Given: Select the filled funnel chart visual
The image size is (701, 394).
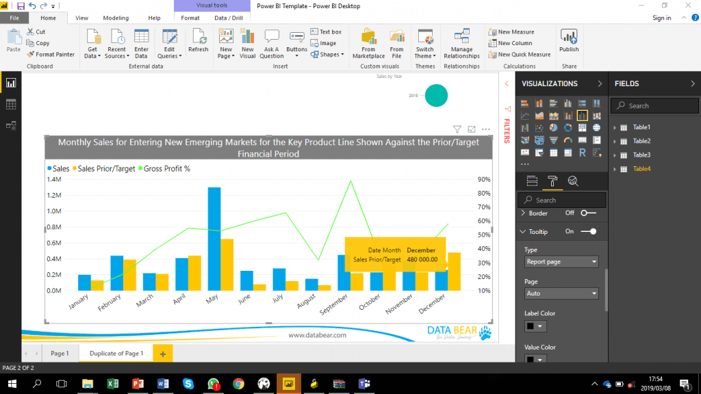Looking at the screenshot, I should coord(554,140).
